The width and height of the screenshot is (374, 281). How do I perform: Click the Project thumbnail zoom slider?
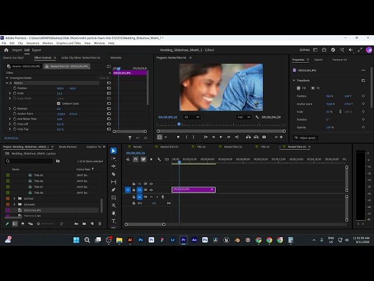tap(46, 224)
